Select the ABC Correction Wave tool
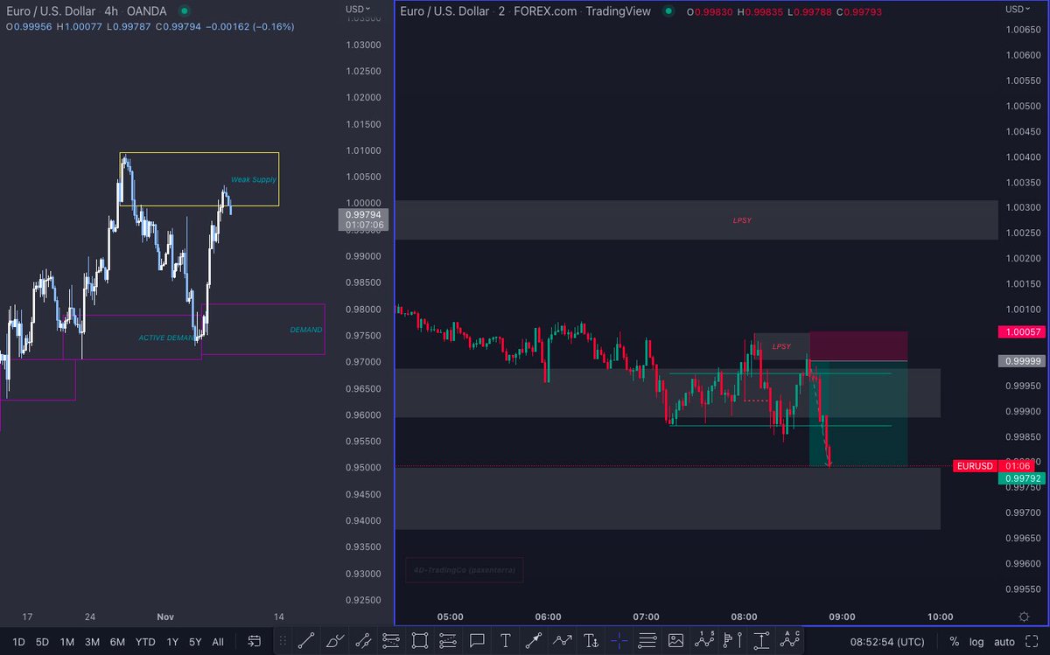 [790, 641]
